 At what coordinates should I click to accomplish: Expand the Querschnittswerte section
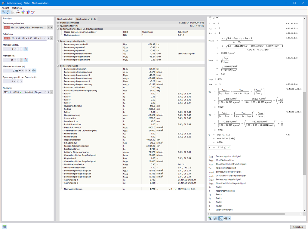pos(58,26)
